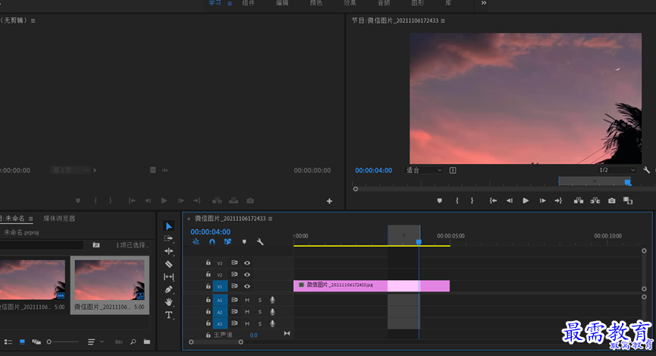Open Source monitor button editor plus

click(329, 201)
